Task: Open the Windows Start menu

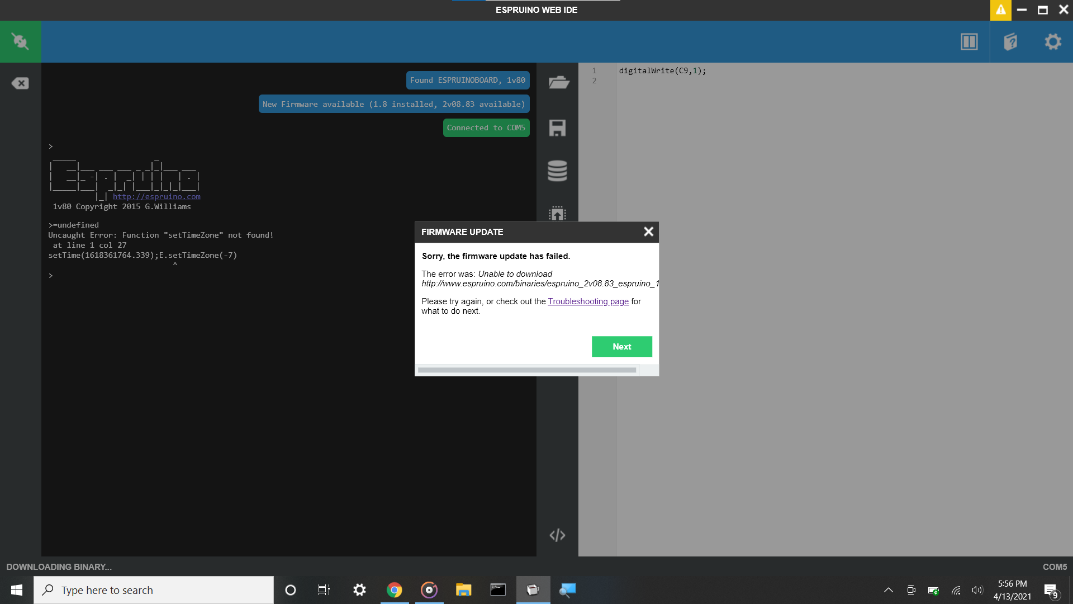Action: coord(17,590)
